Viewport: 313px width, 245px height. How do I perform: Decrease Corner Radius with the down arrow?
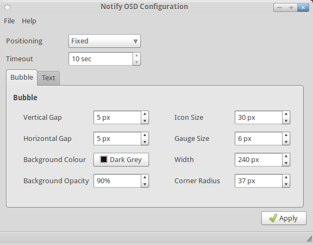click(286, 184)
